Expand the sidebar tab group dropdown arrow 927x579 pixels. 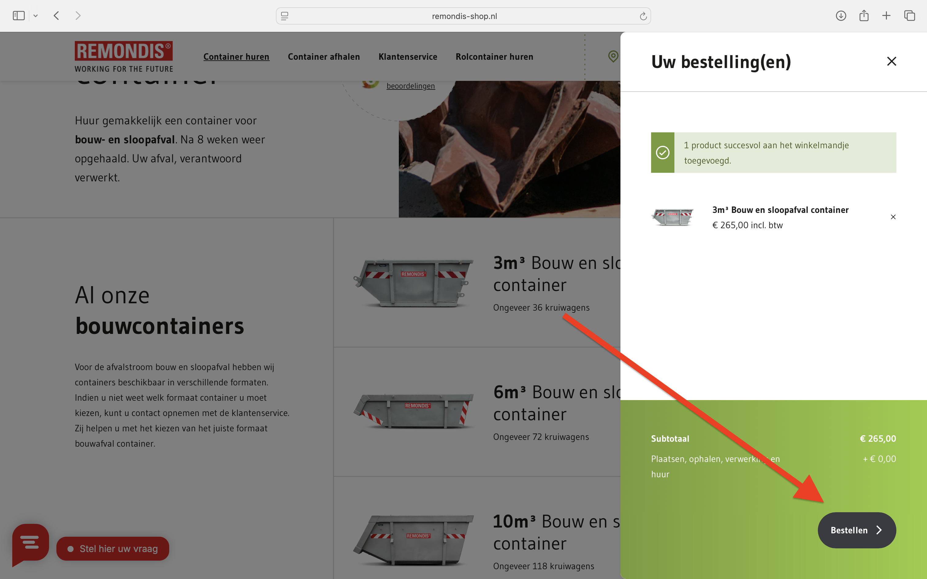pyautogui.click(x=36, y=16)
